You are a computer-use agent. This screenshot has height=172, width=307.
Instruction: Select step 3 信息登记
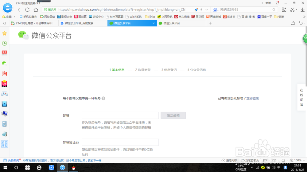point(169,70)
